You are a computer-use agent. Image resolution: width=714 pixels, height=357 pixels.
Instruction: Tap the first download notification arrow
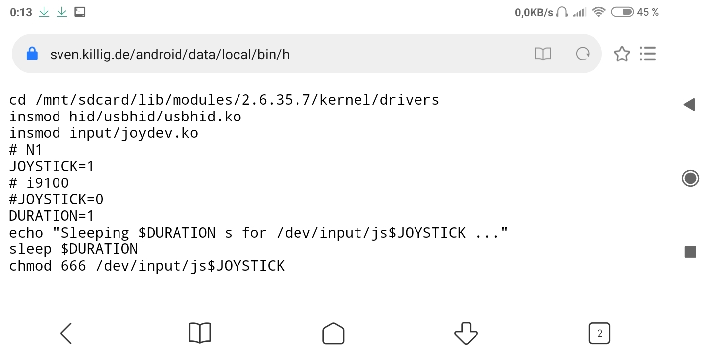[x=44, y=12]
